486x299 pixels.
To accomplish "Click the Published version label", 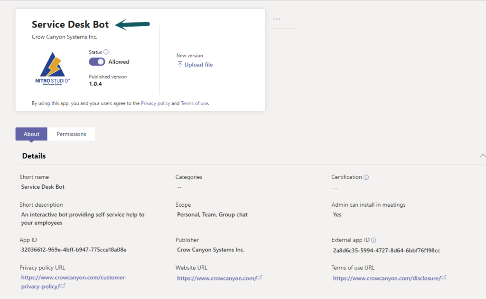I will point(108,77).
